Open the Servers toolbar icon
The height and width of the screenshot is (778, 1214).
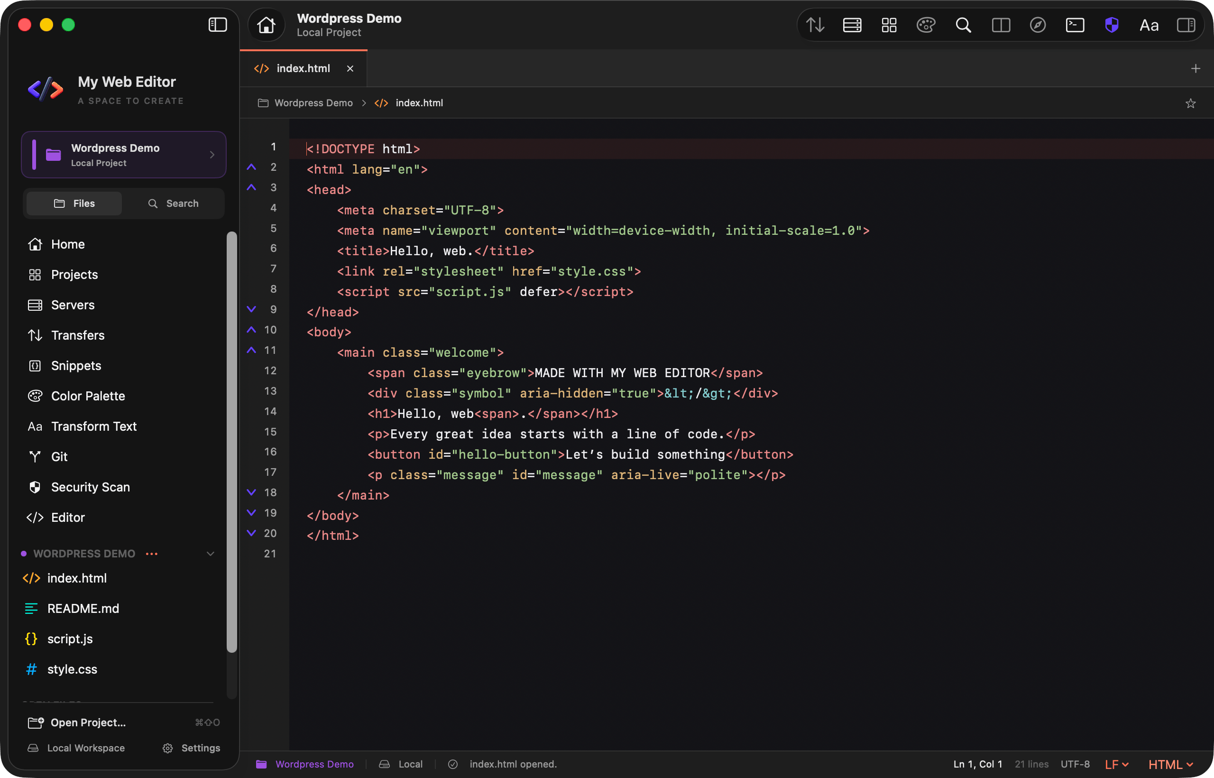coord(852,25)
